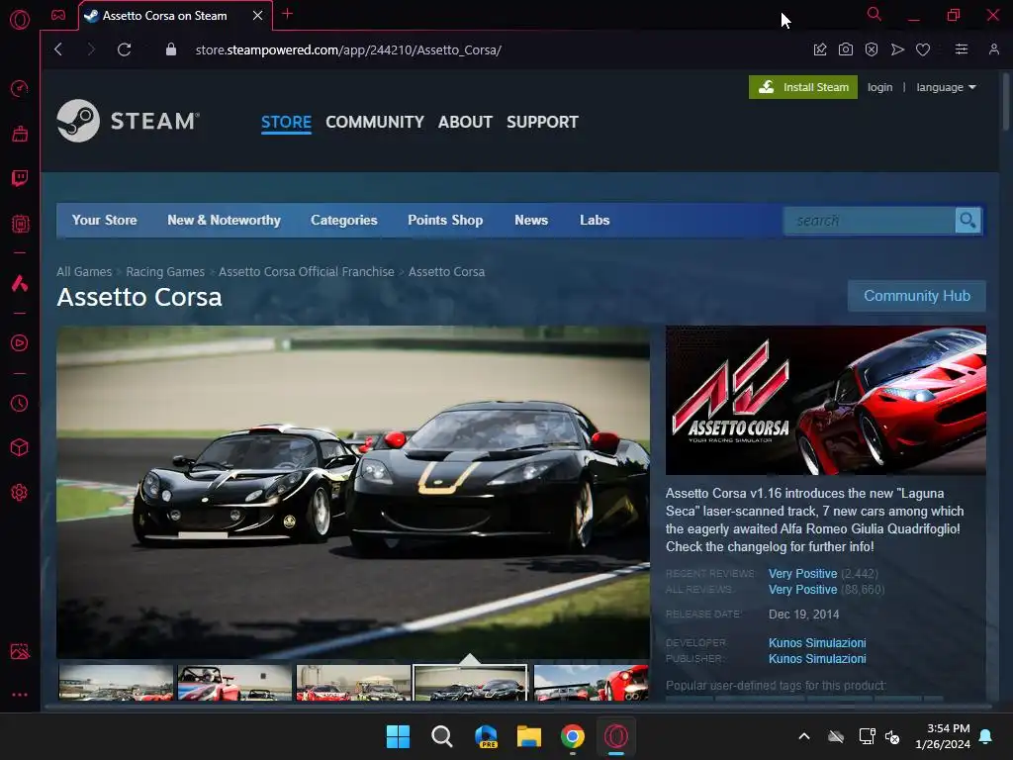The width and height of the screenshot is (1013, 760).
Task: Open ad blocker shield icon
Action: point(872,49)
